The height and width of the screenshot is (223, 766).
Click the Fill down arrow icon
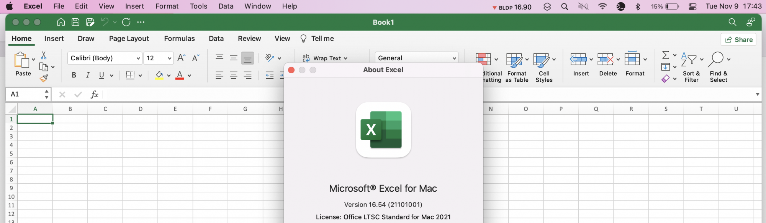[x=666, y=67]
